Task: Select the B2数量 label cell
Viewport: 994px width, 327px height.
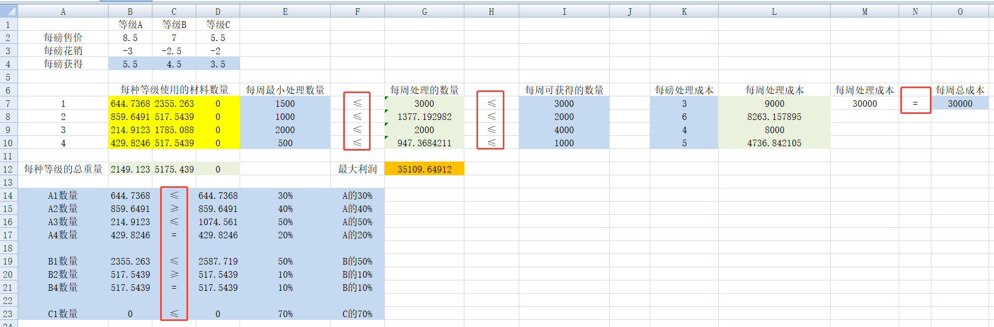Action: [x=63, y=274]
